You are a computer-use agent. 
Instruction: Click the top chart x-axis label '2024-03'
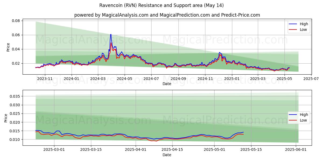point(98,79)
